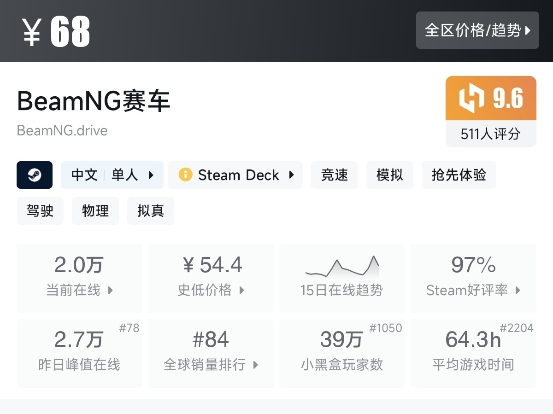This screenshot has height=414, width=553.
Task: Open the 抢先体验 tag
Action: coord(459,175)
